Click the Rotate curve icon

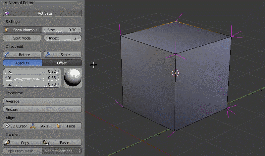tap(7, 54)
